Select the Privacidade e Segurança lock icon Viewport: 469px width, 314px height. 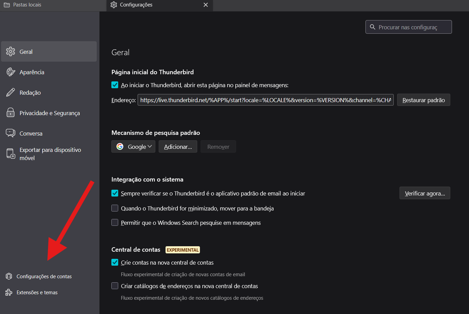pos(11,113)
